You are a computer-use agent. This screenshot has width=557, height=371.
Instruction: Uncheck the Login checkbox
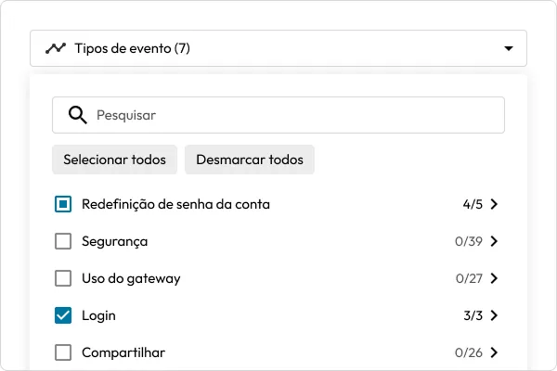coord(63,315)
